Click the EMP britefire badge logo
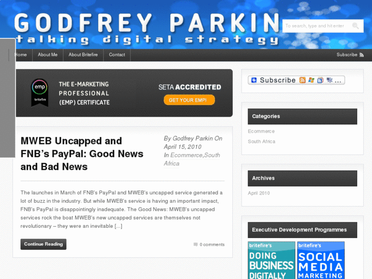The image size is (372, 279). [39, 93]
